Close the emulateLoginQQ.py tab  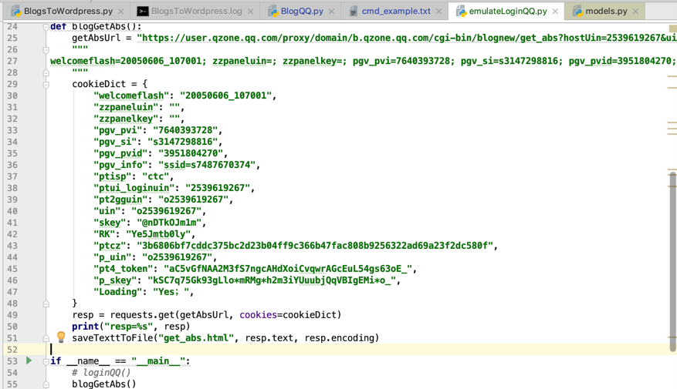[x=555, y=12]
